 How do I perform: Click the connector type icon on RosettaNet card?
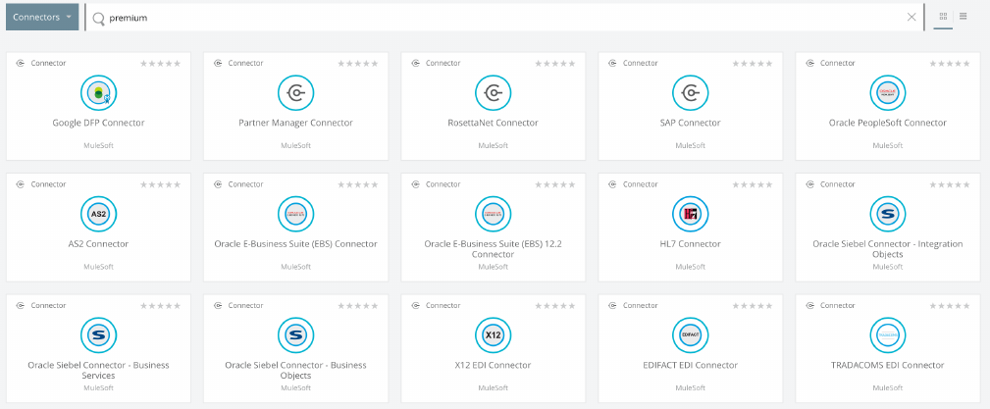pos(415,63)
